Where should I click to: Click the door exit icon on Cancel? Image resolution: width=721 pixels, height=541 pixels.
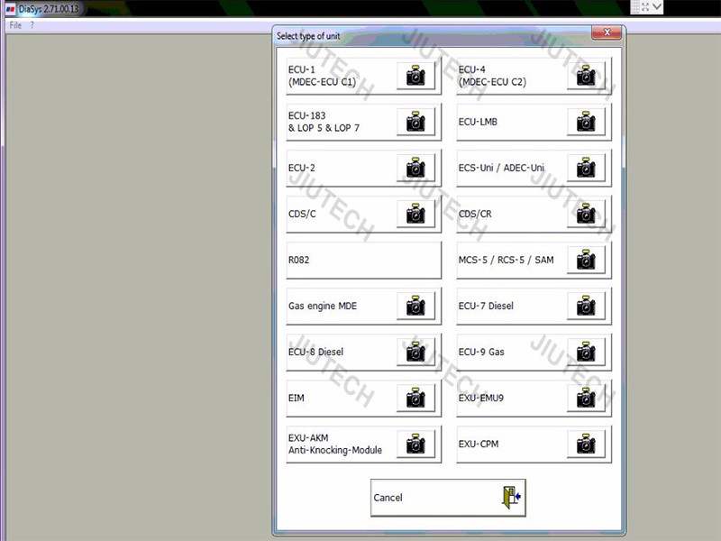[x=511, y=498]
